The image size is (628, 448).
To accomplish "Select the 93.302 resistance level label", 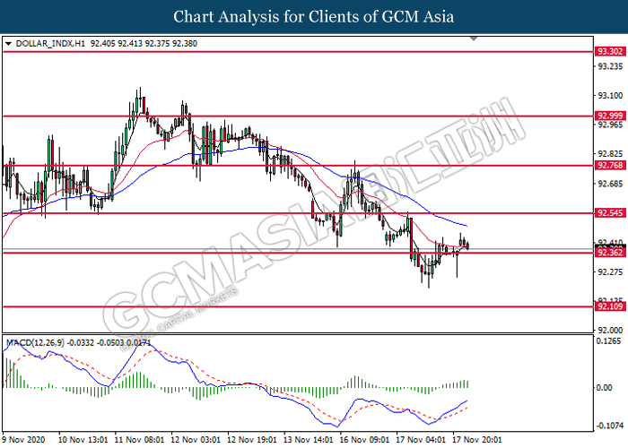I will [x=610, y=51].
